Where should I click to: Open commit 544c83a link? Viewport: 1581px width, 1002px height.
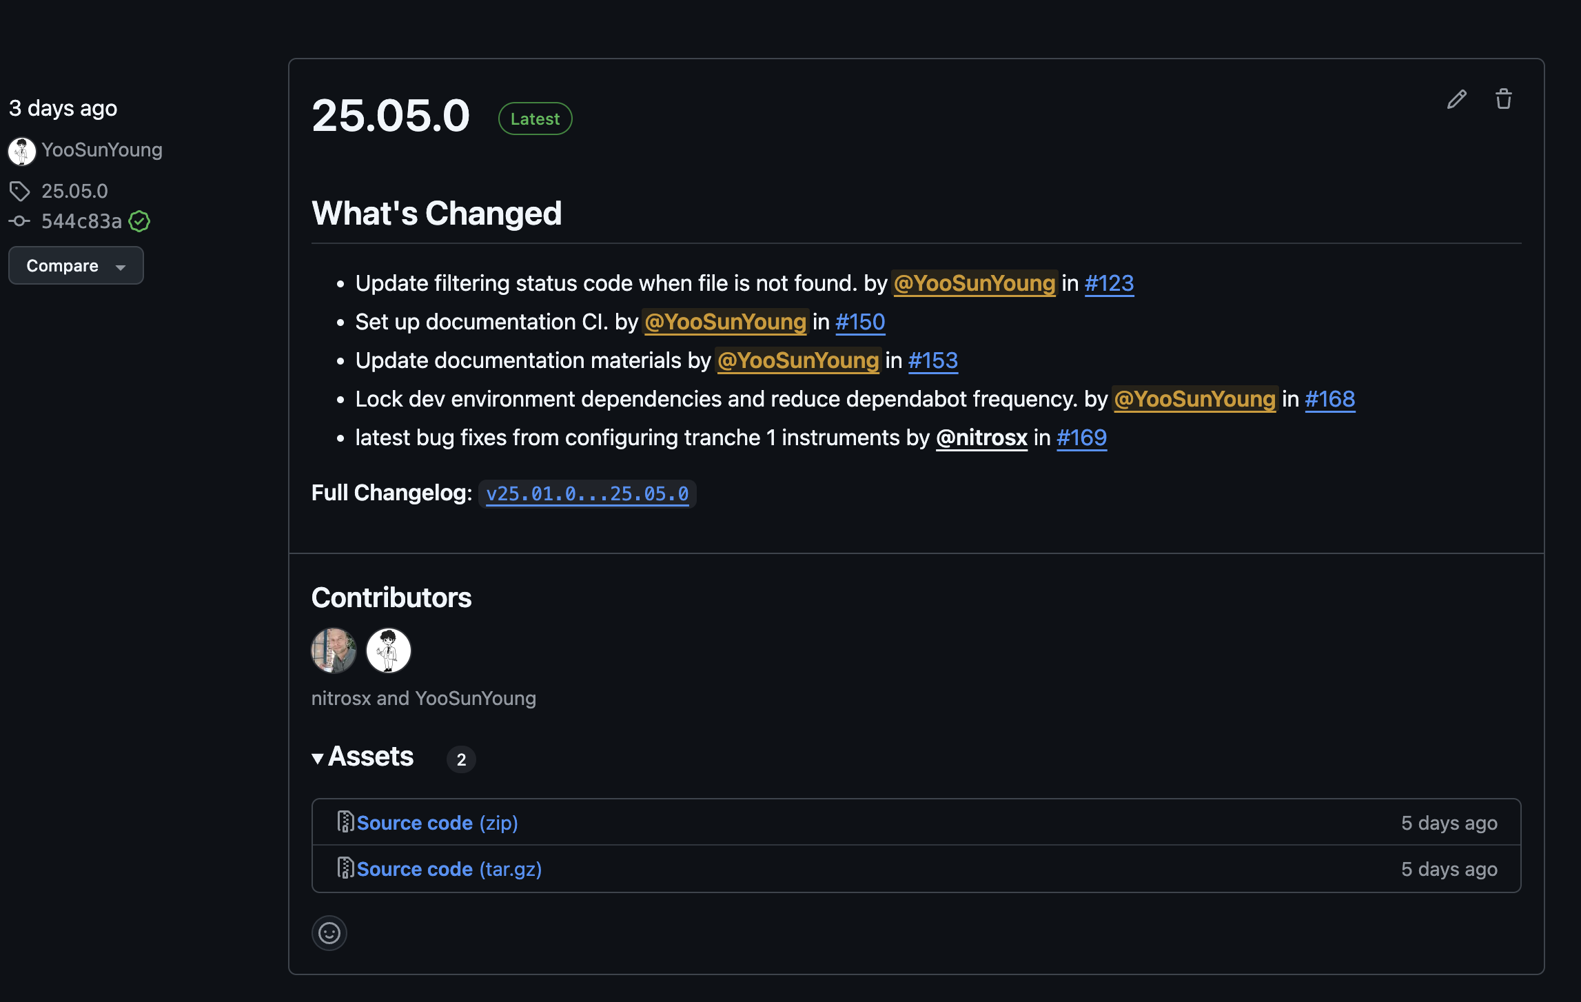[x=81, y=221]
